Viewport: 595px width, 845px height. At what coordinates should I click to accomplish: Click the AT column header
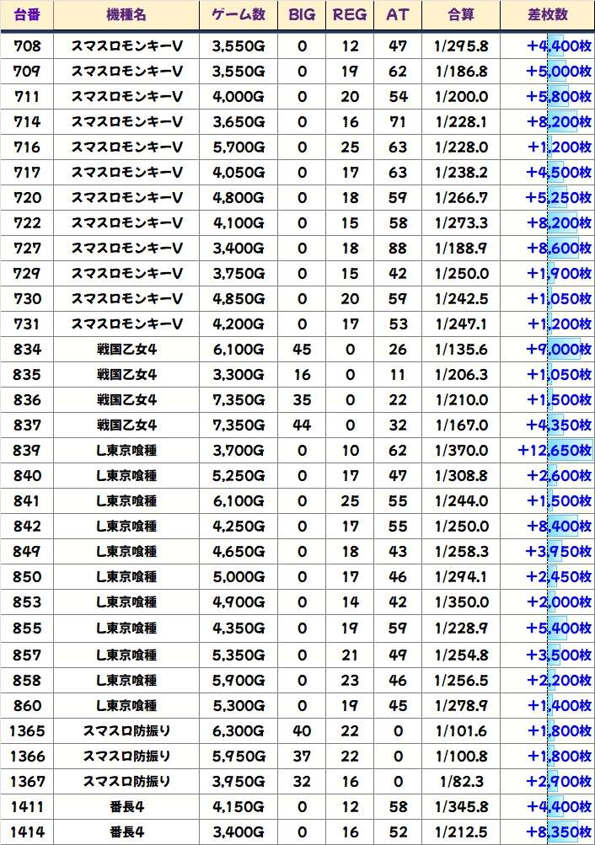398,14
